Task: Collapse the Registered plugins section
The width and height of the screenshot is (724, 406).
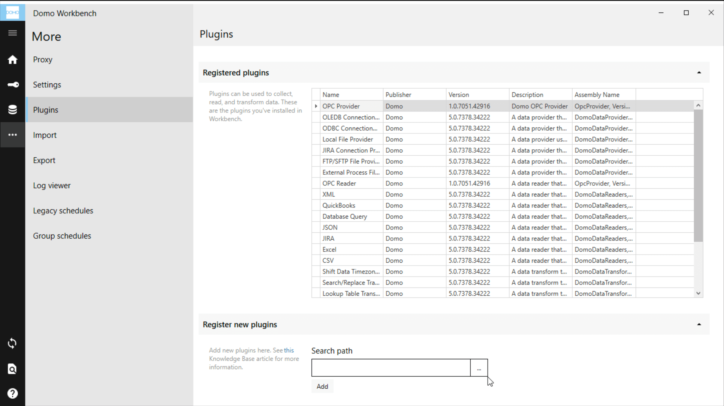Action: pos(698,72)
